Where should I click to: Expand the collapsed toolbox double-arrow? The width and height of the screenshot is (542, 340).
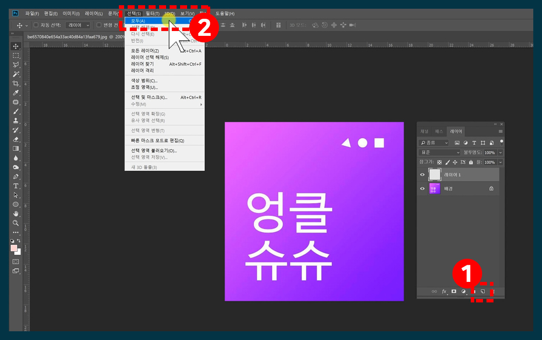point(12,34)
